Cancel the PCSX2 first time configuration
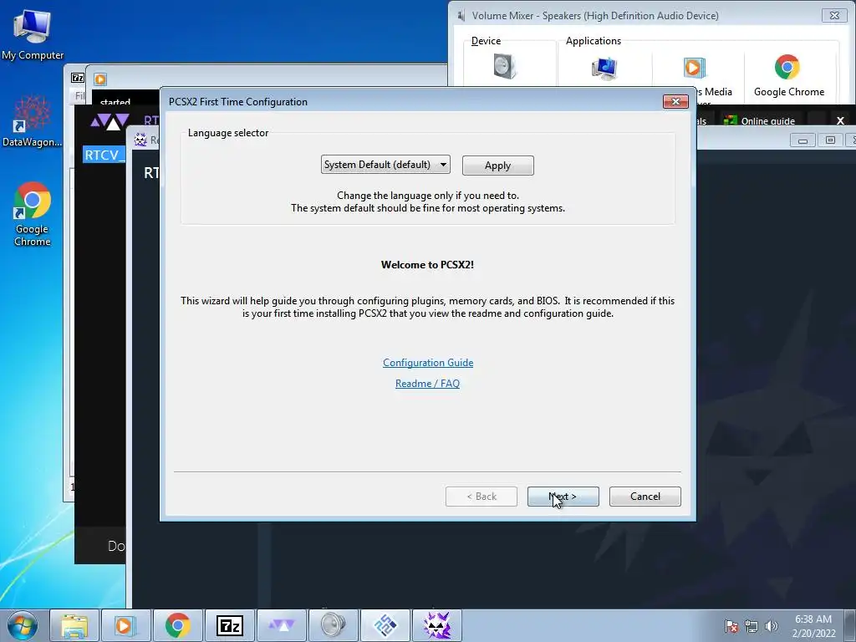The image size is (856, 642). tap(645, 497)
